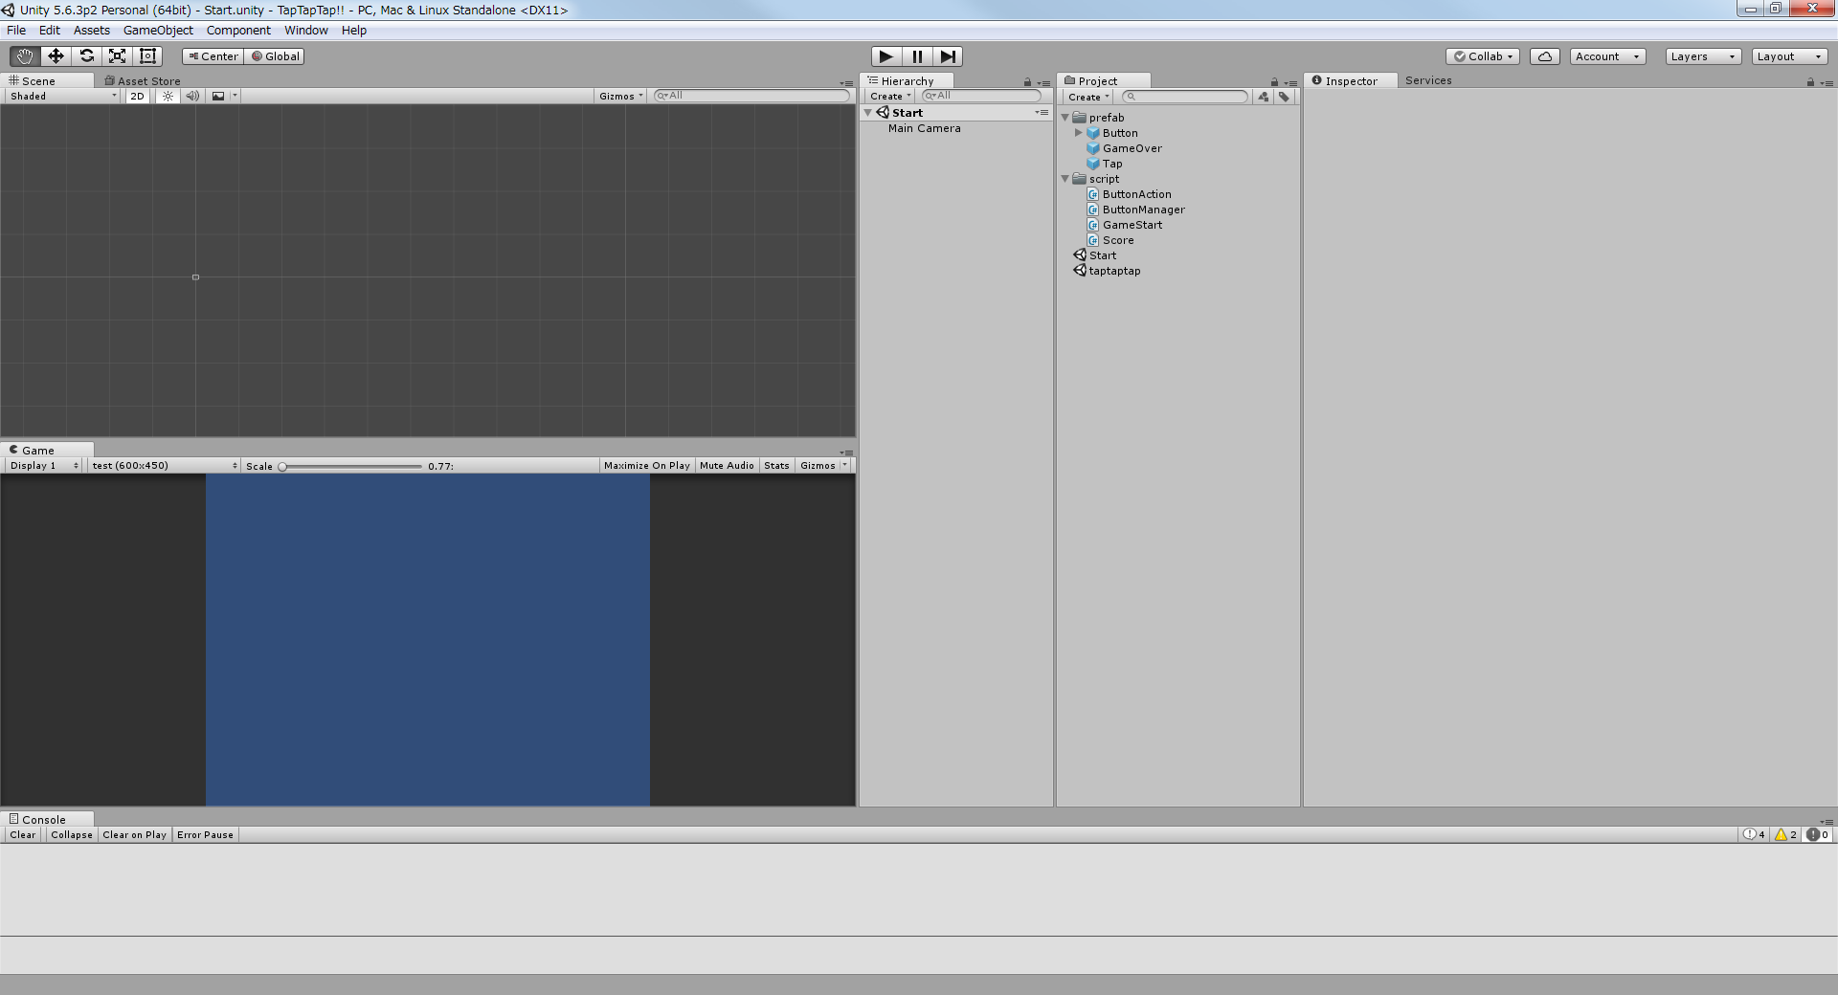Collapse the Start scene in Hierarchy

tap(868, 113)
